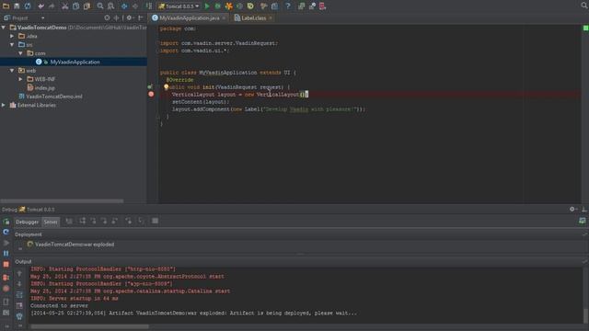The height and width of the screenshot is (331, 589).
Task: Click the yellow intention light bulb
Action: [166, 86]
